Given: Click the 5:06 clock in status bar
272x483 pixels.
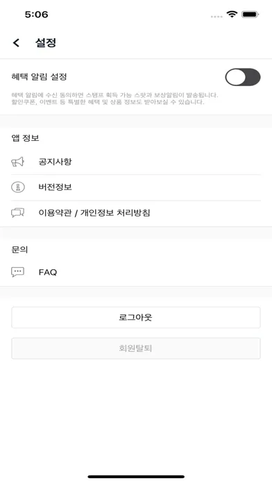Looking at the screenshot, I should (x=36, y=15).
